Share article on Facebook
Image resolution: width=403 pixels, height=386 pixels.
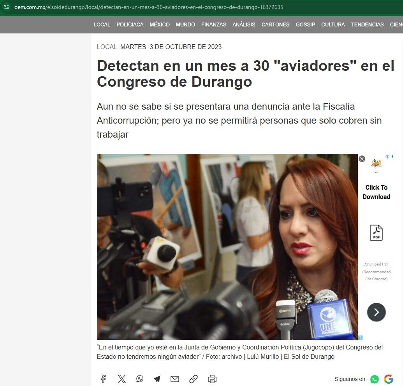(x=103, y=379)
